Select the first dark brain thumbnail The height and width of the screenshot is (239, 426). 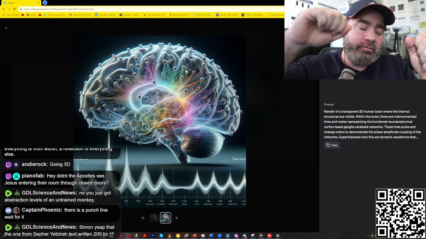[x=154, y=218]
